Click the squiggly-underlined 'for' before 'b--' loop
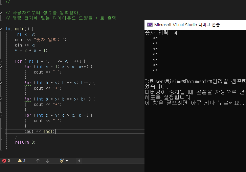 point(28,83)
